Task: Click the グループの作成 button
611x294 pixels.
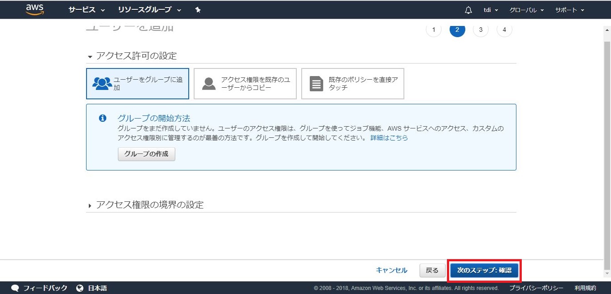Action: [x=146, y=154]
